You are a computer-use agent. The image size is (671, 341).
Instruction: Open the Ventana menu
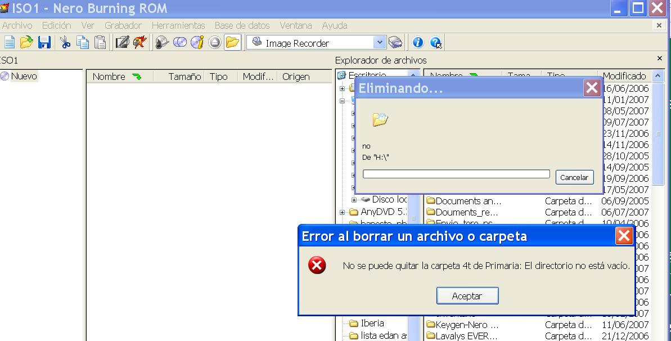pos(296,26)
